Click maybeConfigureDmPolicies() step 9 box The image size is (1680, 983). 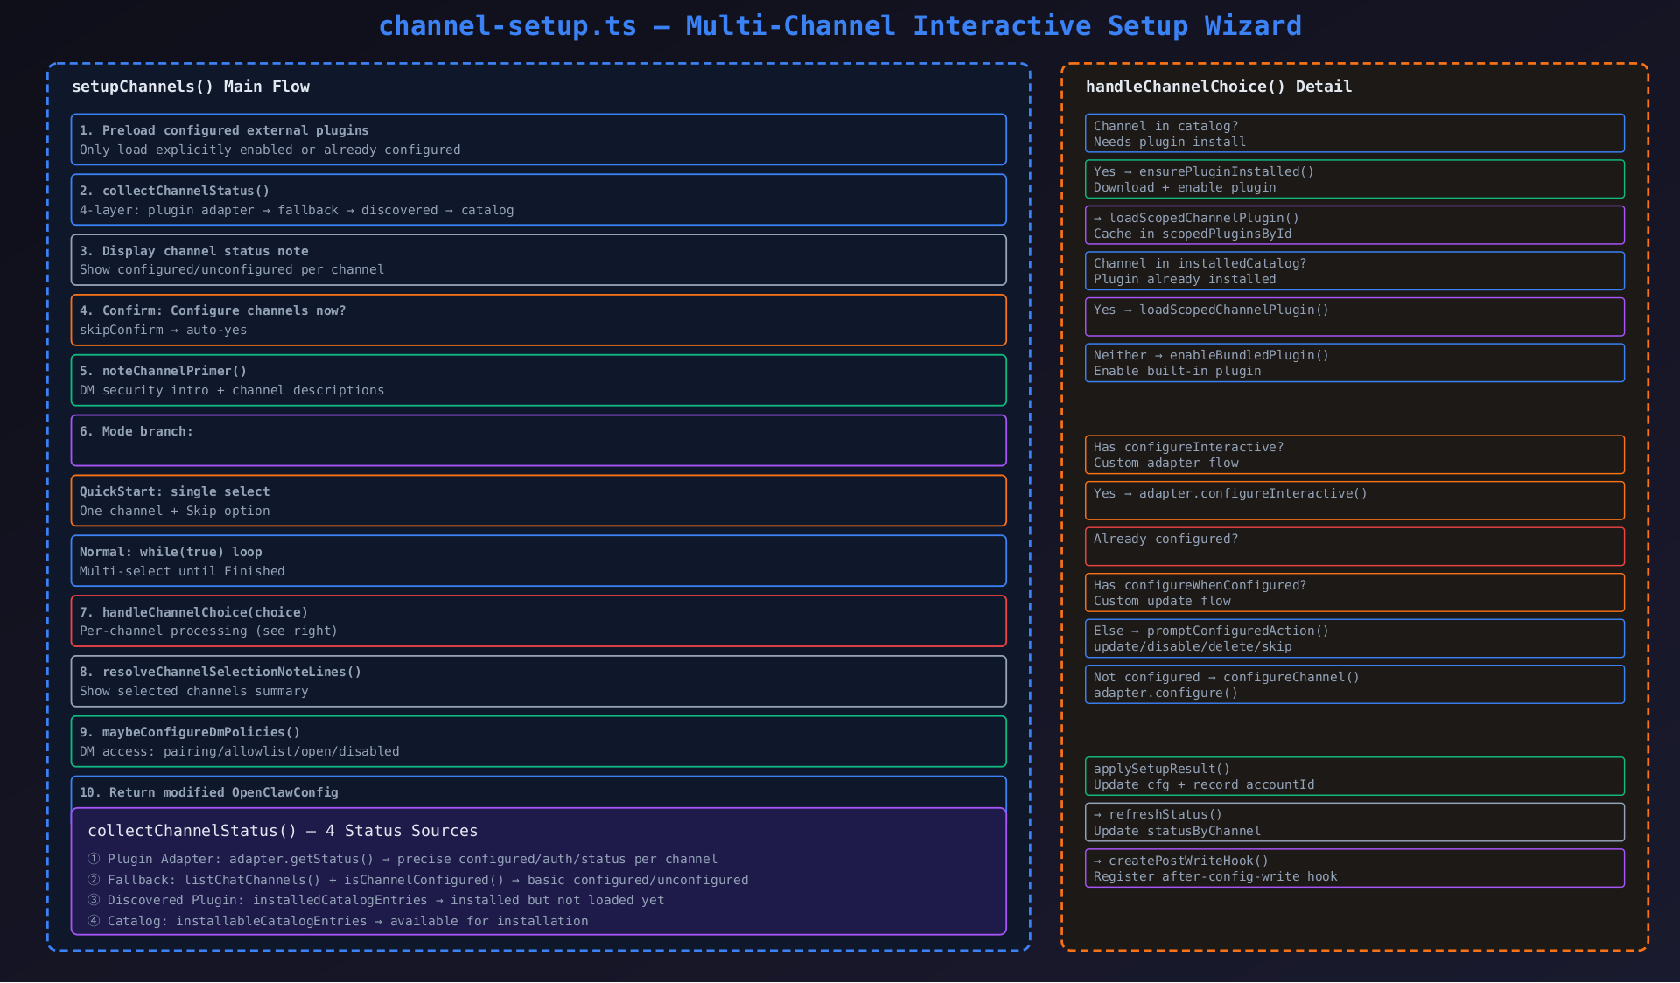tap(538, 742)
